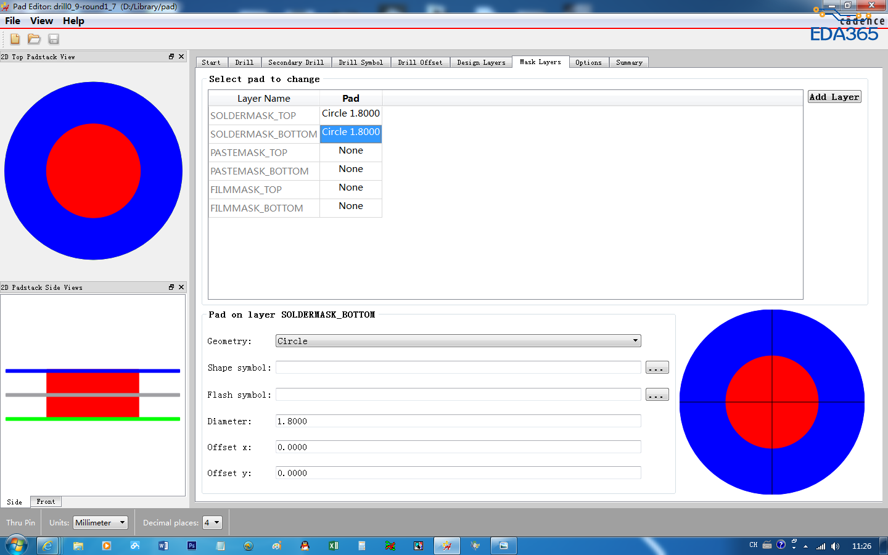The height and width of the screenshot is (555, 888).
Task: Click the Flash symbol input field
Action: tap(458, 395)
